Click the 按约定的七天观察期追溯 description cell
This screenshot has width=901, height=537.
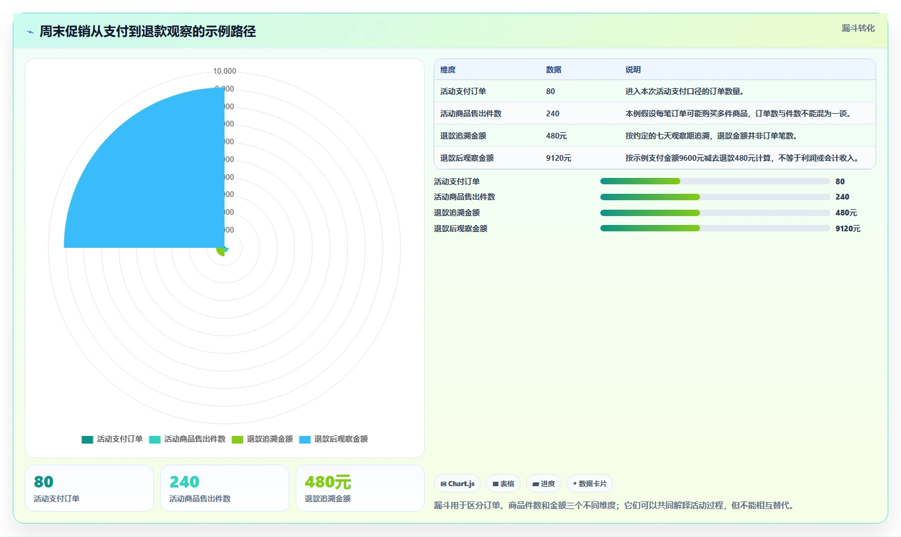(x=712, y=136)
